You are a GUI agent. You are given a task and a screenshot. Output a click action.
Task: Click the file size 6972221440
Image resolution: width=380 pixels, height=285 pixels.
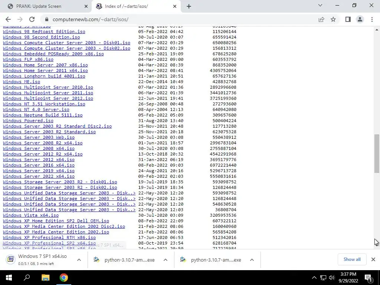pos(223,165)
